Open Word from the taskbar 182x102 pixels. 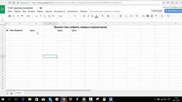coord(111,99)
